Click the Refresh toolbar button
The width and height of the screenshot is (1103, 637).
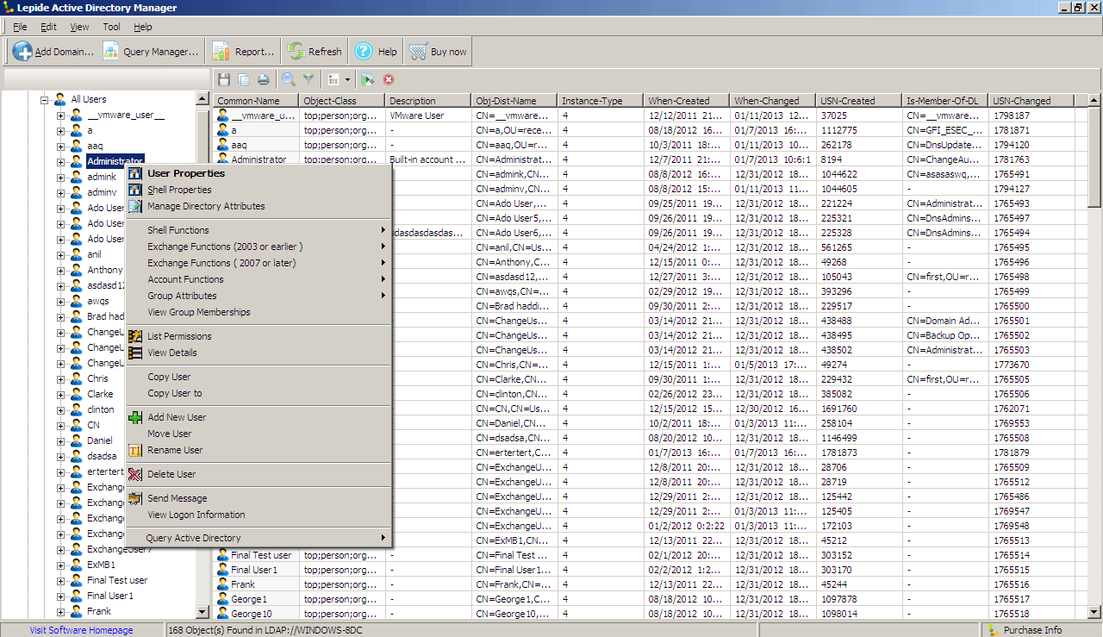(315, 52)
